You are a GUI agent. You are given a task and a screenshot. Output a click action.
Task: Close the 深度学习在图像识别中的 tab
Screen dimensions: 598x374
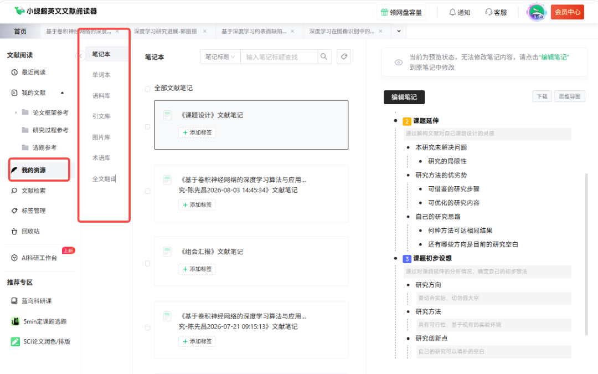pos(380,31)
